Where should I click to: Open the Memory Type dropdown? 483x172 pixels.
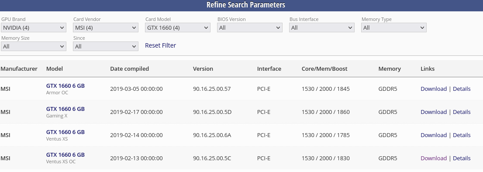pyautogui.click(x=393, y=28)
